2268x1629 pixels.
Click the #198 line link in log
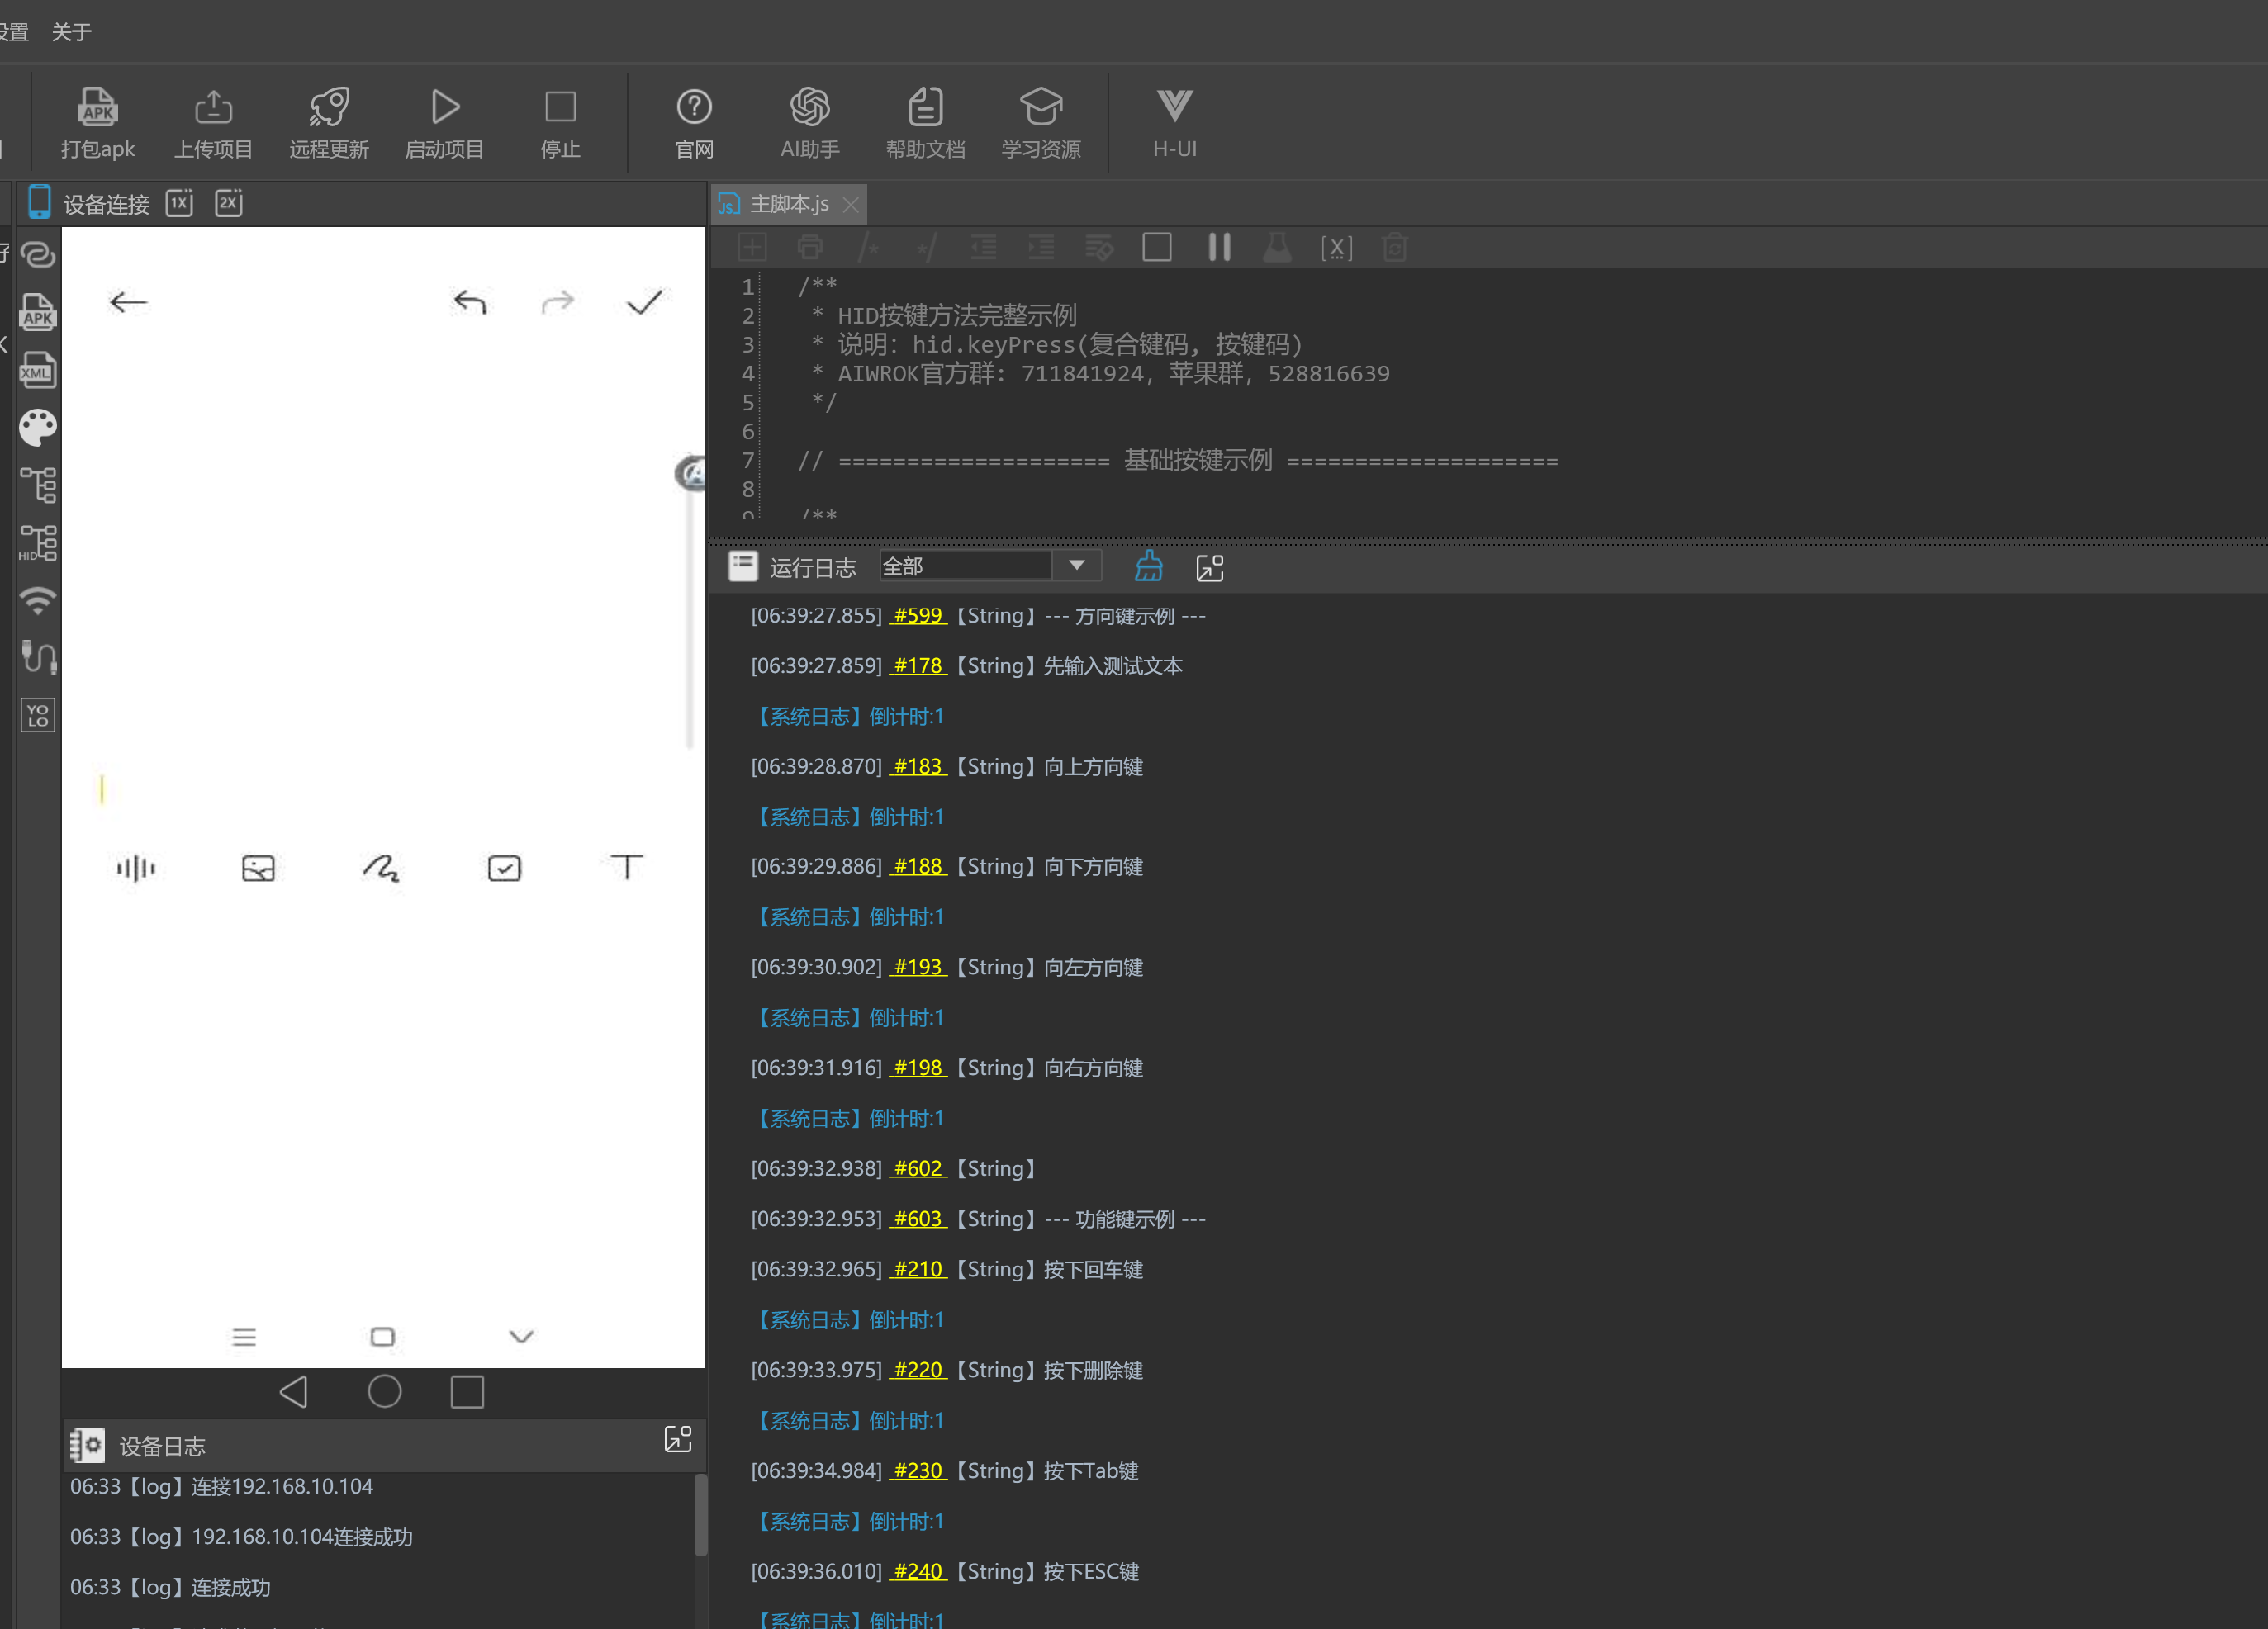coord(918,1068)
